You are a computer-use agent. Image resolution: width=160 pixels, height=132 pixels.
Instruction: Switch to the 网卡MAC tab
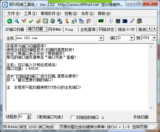[x=55, y=29]
